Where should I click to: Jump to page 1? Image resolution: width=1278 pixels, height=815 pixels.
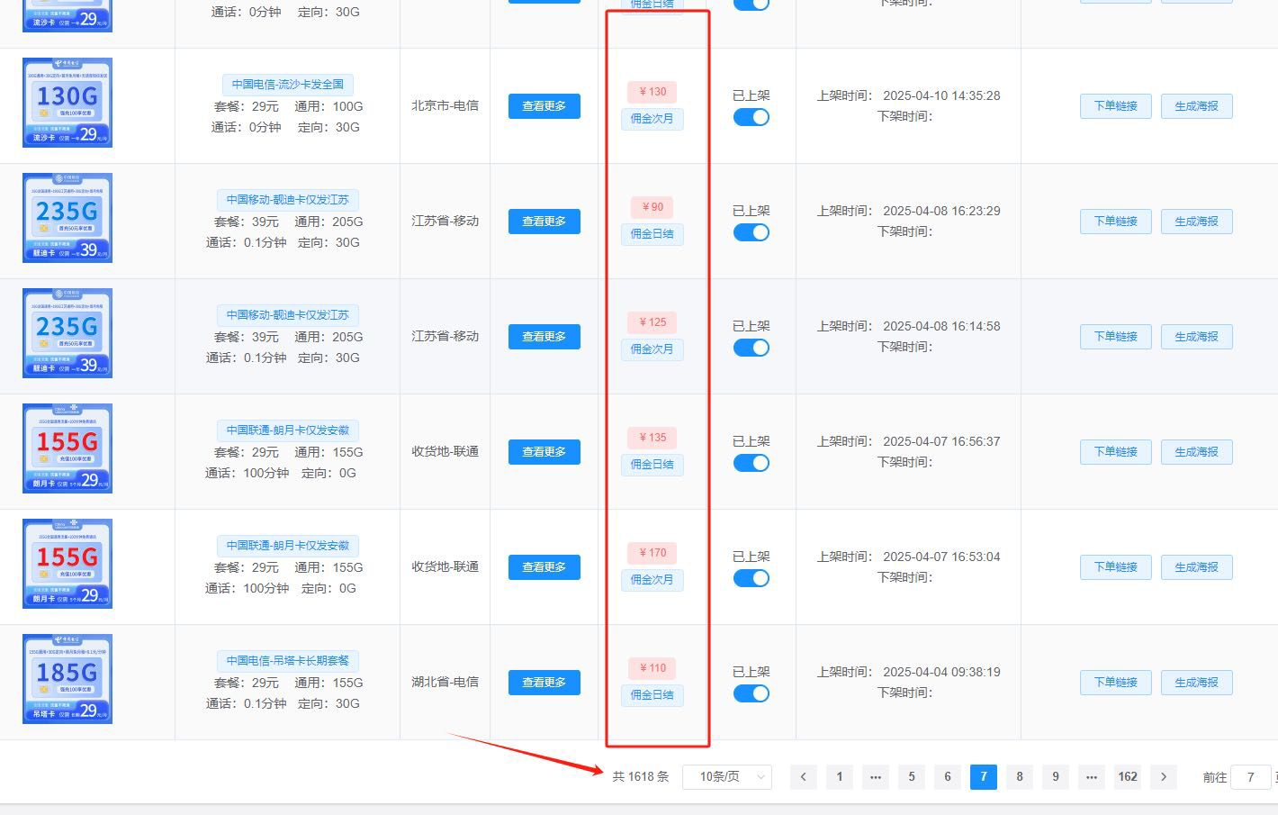[840, 776]
